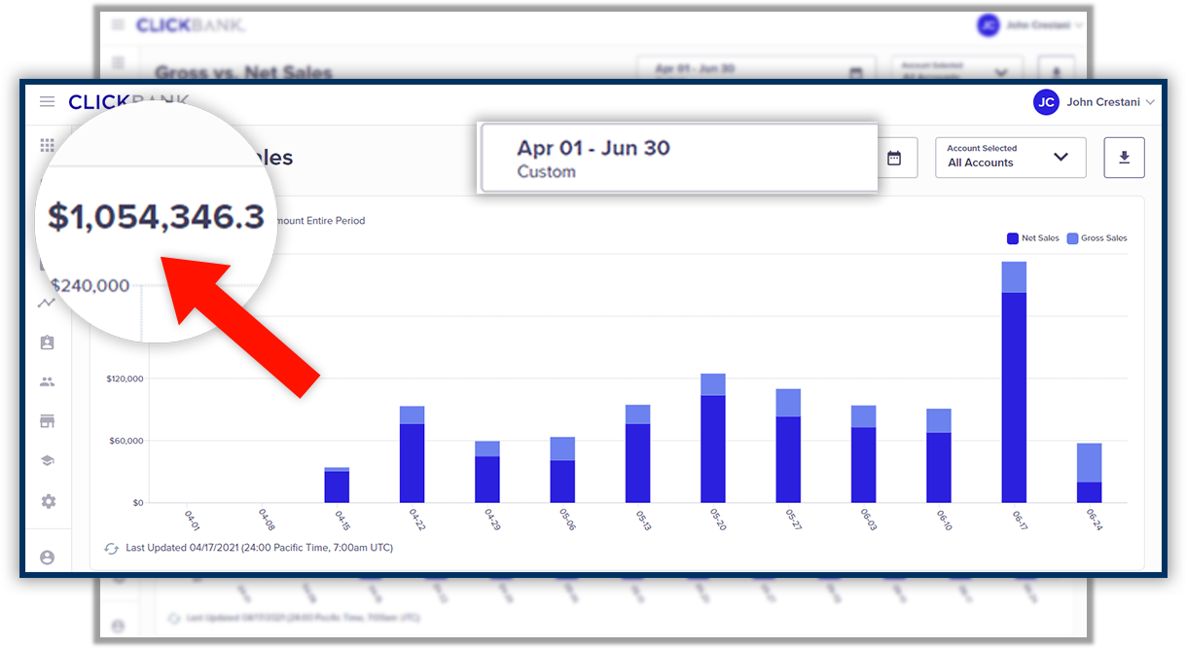The image size is (1187, 649).
Task: Click the 06-03 bar in the chart
Action: (864, 454)
